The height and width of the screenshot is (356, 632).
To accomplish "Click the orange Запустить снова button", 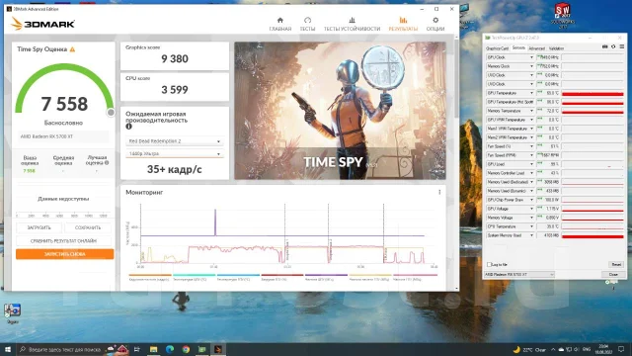I will coord(65,254).
